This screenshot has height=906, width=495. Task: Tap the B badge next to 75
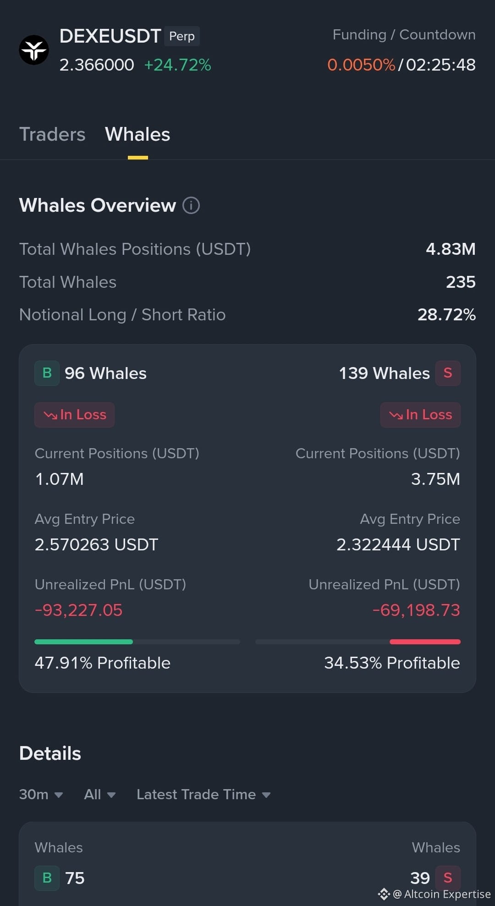47,878
